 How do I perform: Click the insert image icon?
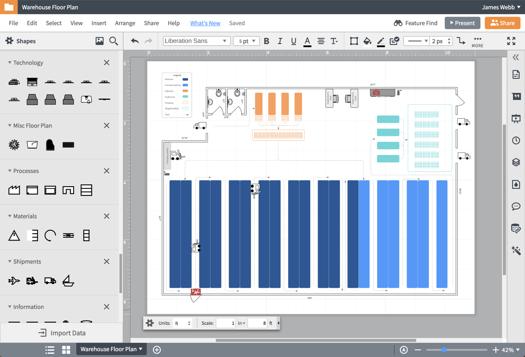(100, 41)
